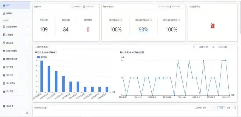
Task: Click the 风险分级管控 sidebar icon
Action: pyautogui.click(x=4, y=51)
